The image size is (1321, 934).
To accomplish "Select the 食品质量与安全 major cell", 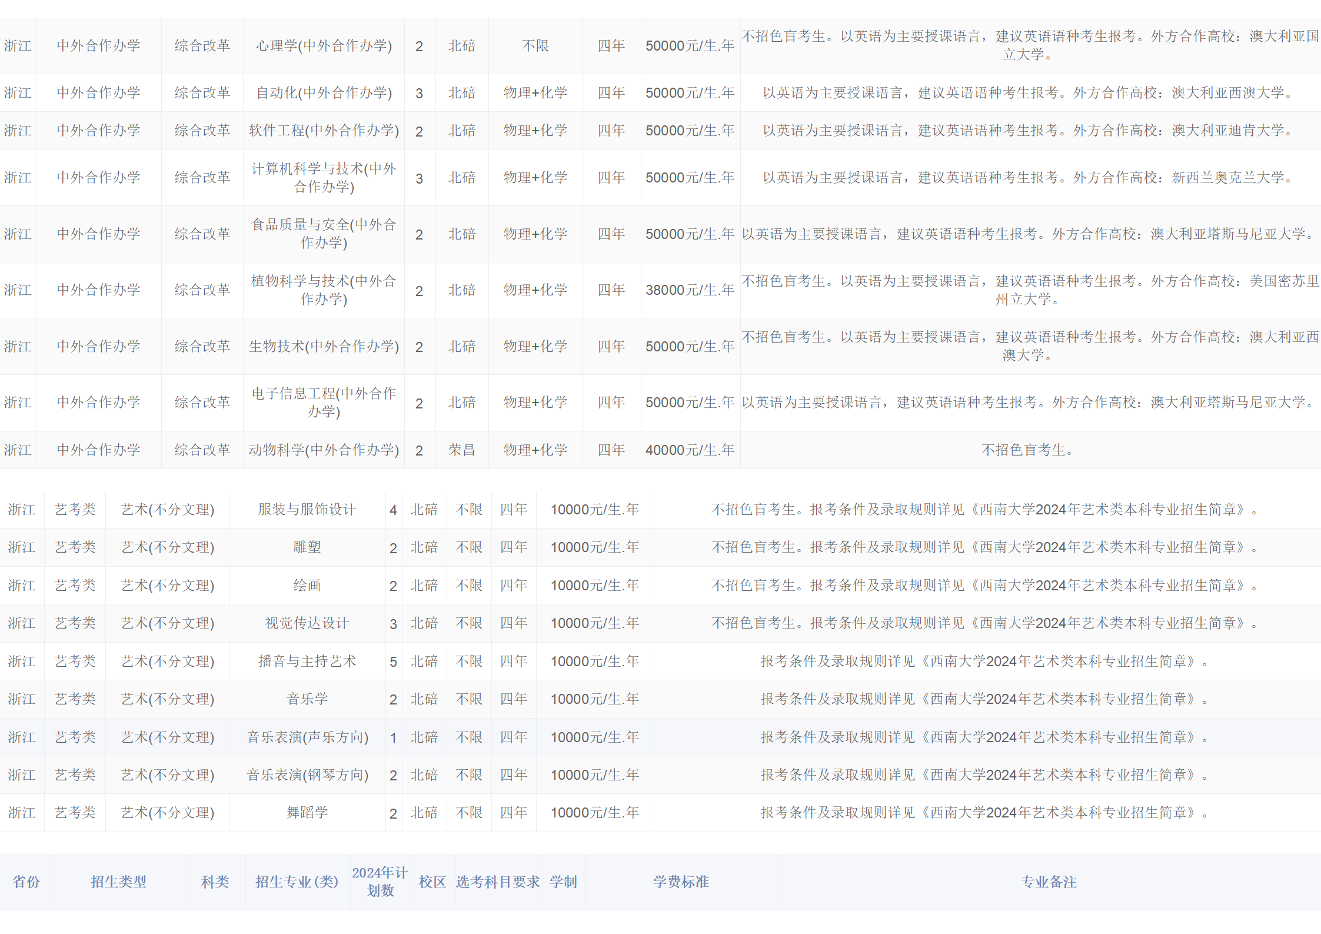I will (324, 234).
